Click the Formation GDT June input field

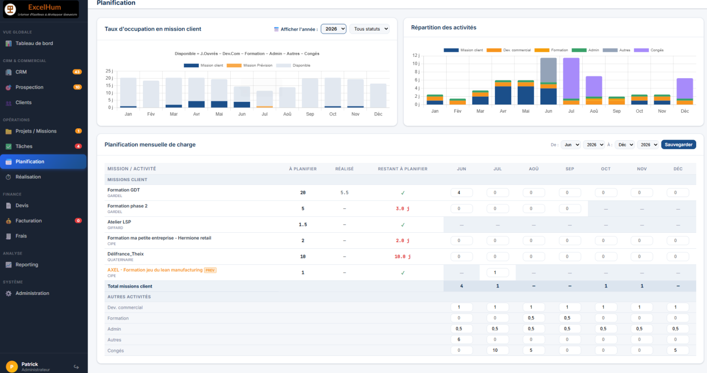pos(462,192)
